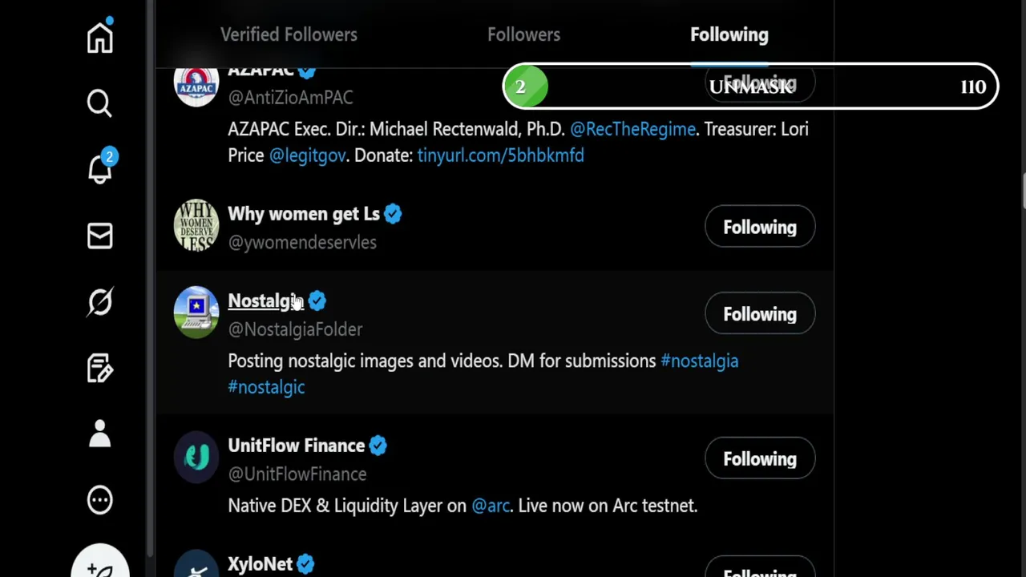
Task: Switch to the Followers tab
Action: 523,34
